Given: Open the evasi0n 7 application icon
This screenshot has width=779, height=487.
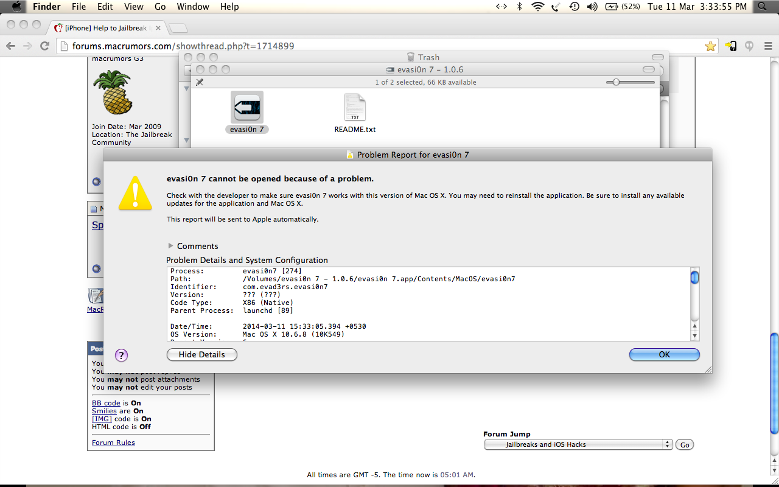Looking at the screenshot, I should tap(246, 107).
